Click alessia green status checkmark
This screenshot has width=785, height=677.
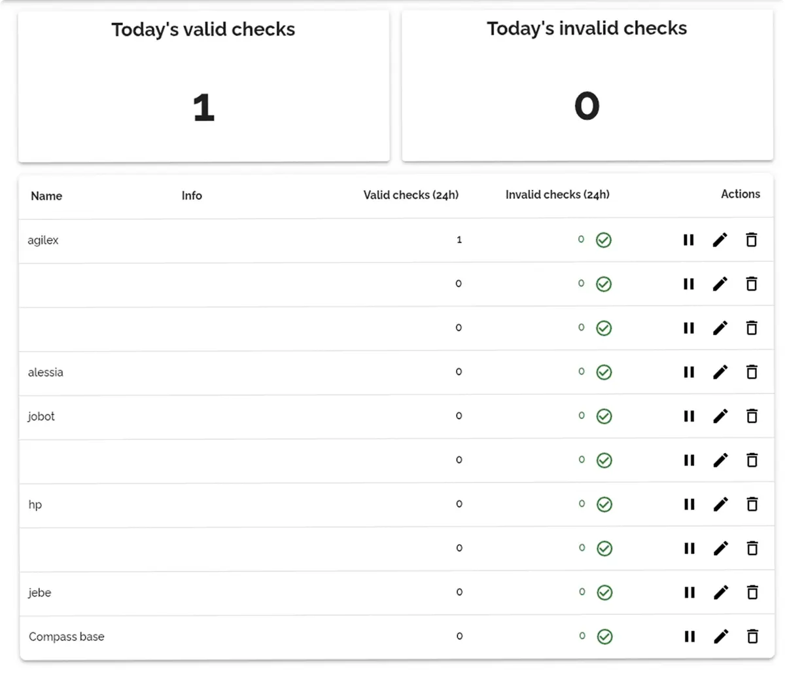(604, 373)
